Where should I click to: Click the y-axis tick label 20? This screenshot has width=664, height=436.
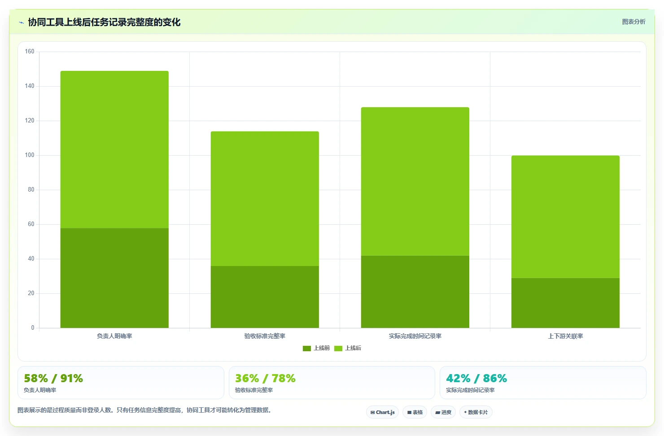coord(31,293)
